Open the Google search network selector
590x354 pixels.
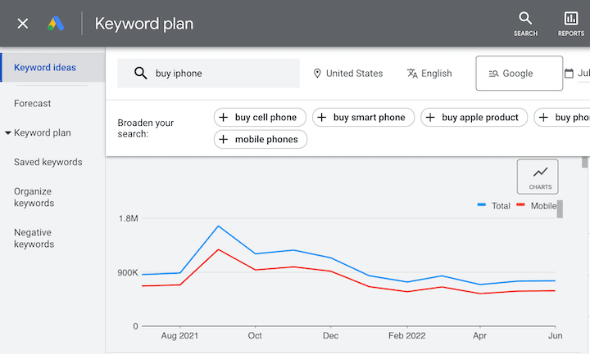pyautogui.click(x=520, y=74)
